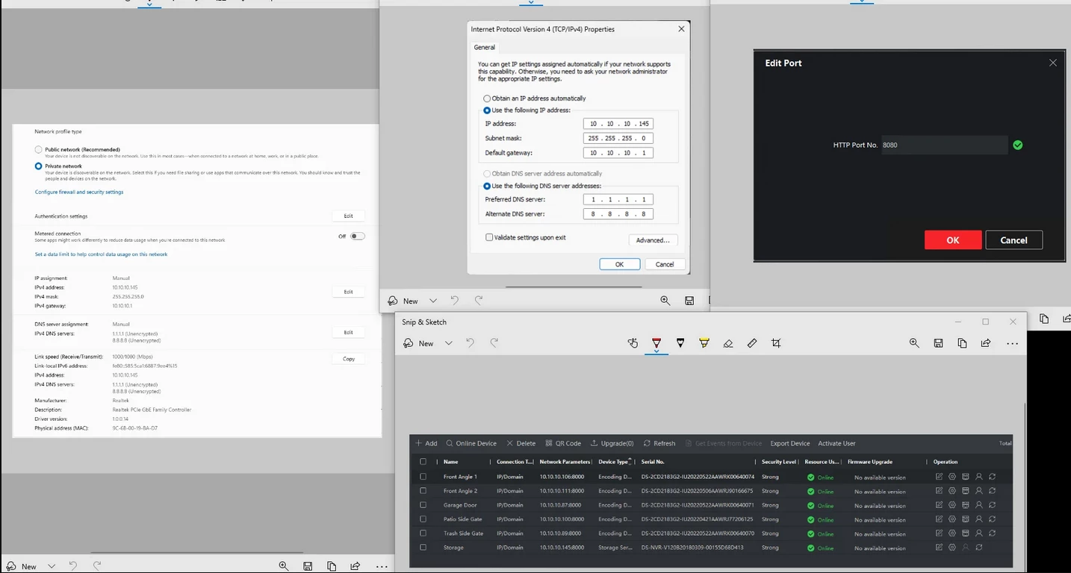Redo in the device-list Snip & Sketch window
Screen dimensions: 1071x573
point(494,343)
